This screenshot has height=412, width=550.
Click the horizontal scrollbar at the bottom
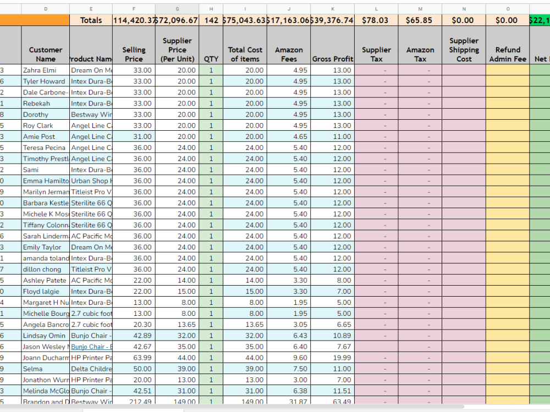232,407
